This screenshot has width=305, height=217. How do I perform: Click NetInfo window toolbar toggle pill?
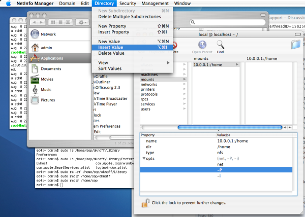pos(298,34)
